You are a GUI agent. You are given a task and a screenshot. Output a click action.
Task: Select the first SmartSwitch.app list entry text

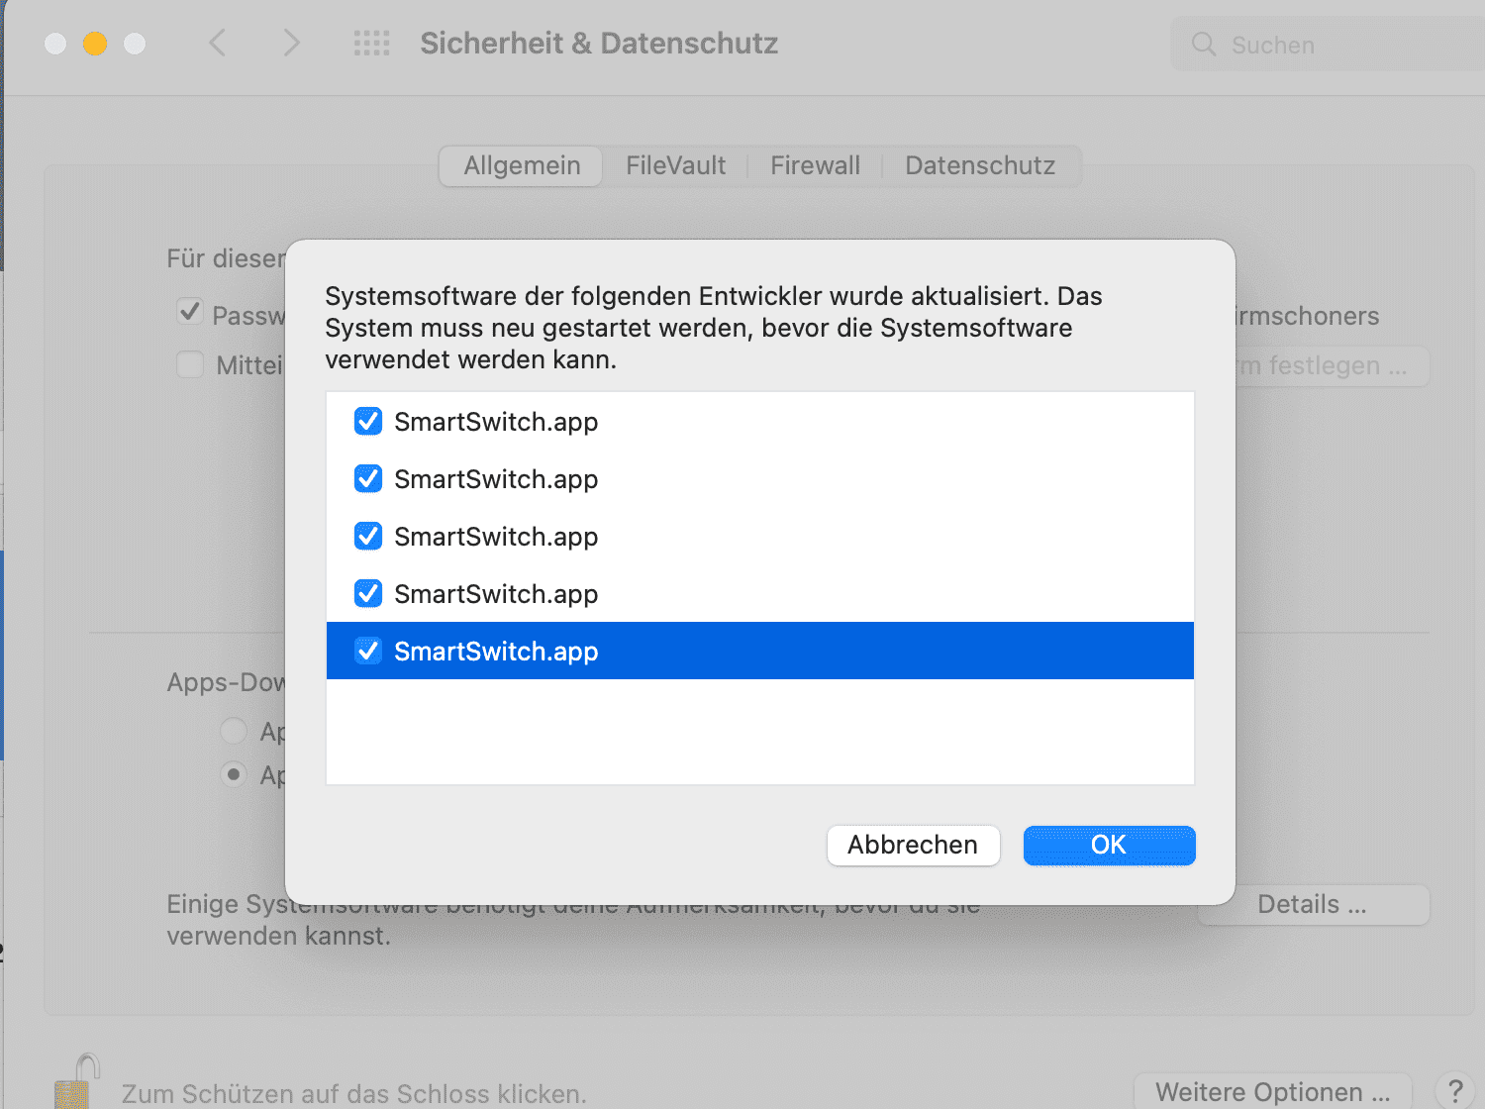point(496,421)
